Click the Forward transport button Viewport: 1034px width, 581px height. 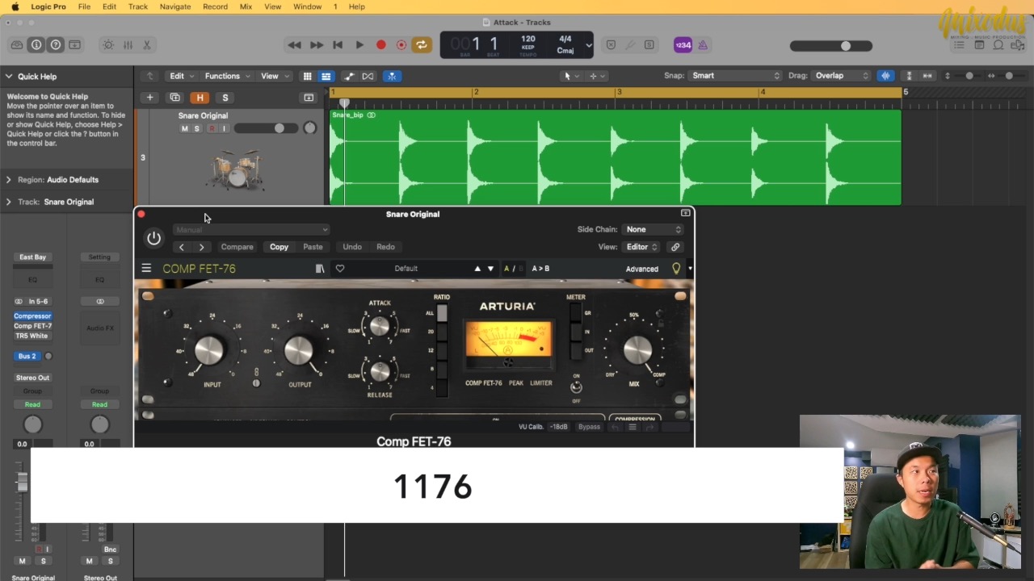(317, 45)
